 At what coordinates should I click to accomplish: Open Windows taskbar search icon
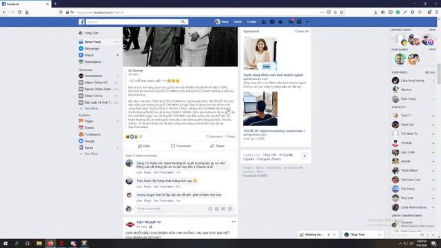17,243
